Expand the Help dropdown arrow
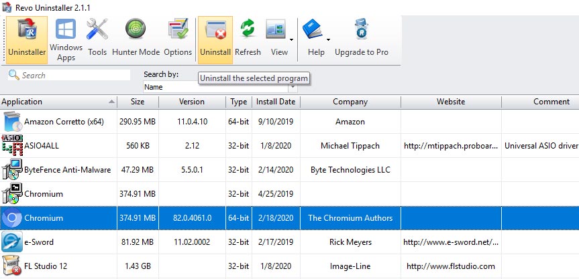 [x=328, y=39]
